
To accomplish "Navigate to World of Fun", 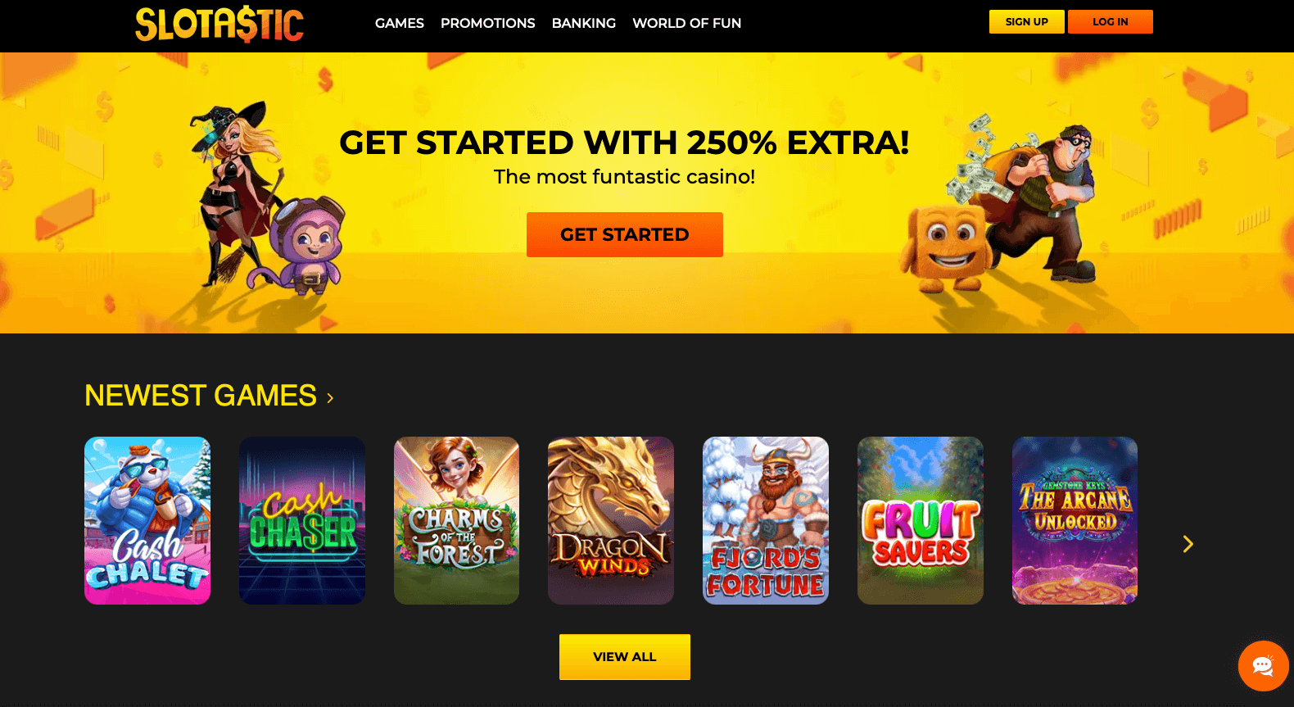I will click(x=687, y=23).
